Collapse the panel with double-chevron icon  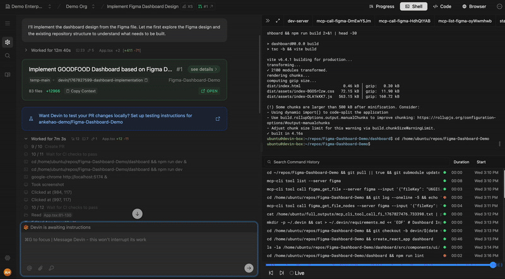pyautogui.click(x=268, y=21)
